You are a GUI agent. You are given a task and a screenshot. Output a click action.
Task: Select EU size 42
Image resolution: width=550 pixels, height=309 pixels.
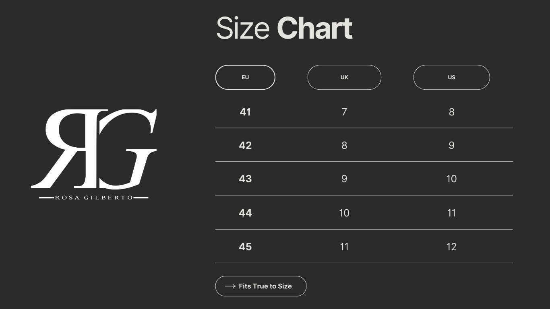245,145
